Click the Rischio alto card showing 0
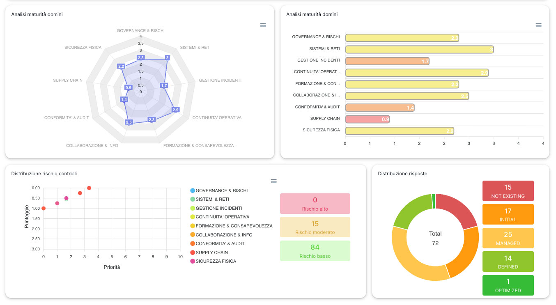Viewport: 556px width, 305px height. 315,204
